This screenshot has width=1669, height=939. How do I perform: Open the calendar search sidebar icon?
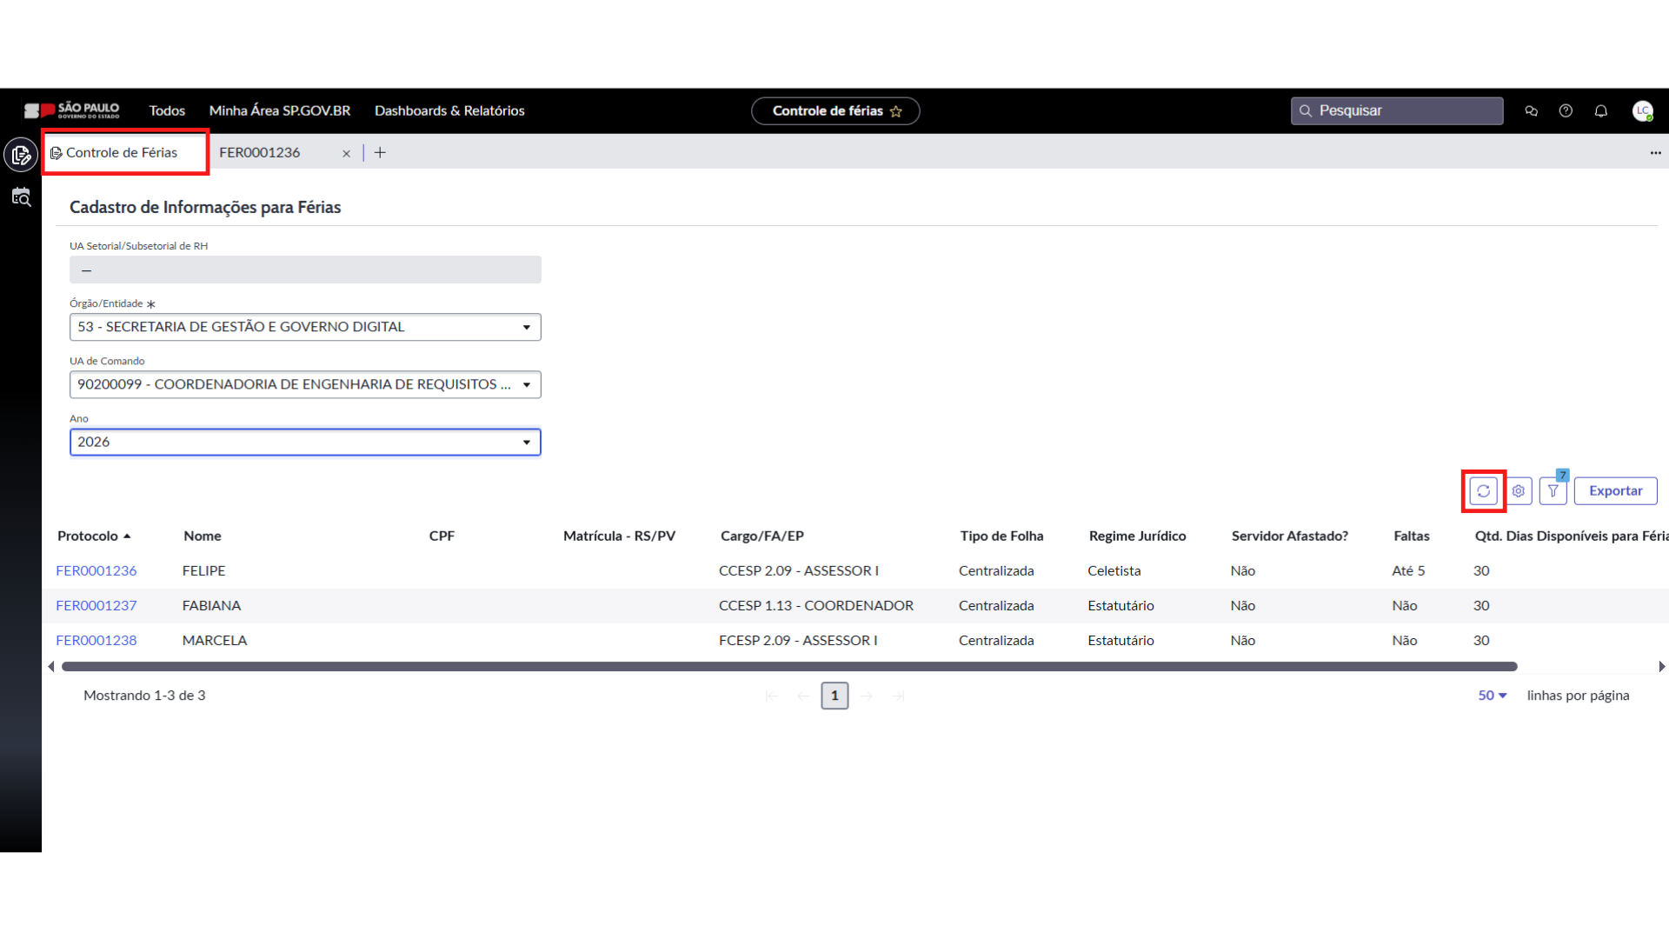click(21, 197)
